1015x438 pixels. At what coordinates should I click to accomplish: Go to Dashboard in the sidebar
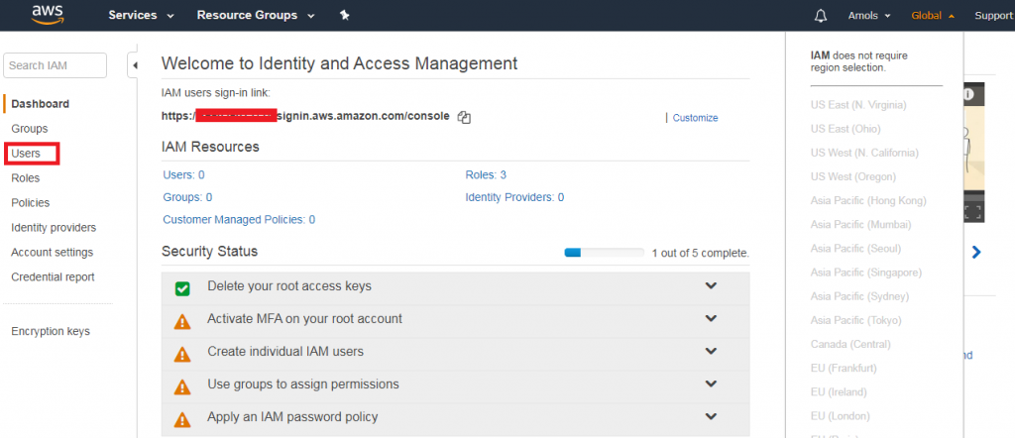40,103
